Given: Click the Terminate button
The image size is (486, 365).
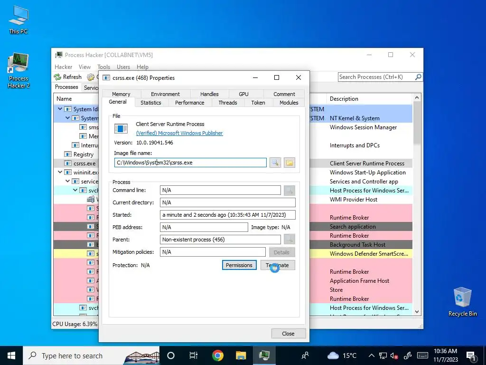Looking at the screenshot, I should (278, 265).
